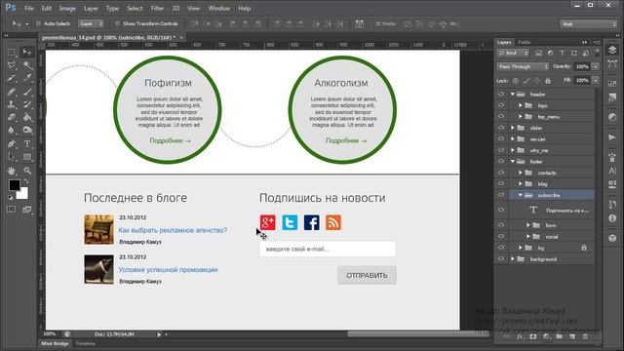The width and height of the screenshot is (624, 351).
Task: Expand the logo group
Action: [520, 105]
